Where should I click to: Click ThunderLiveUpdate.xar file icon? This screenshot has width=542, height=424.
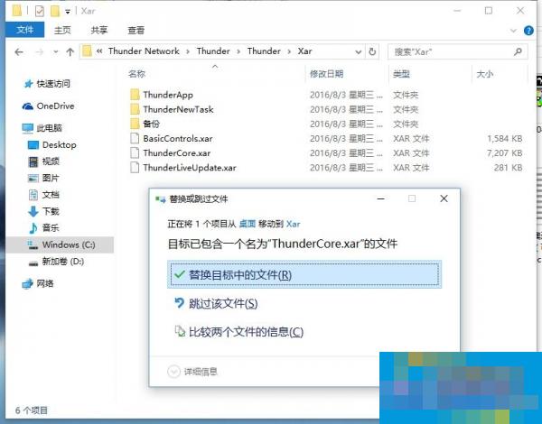pos(135,168)
